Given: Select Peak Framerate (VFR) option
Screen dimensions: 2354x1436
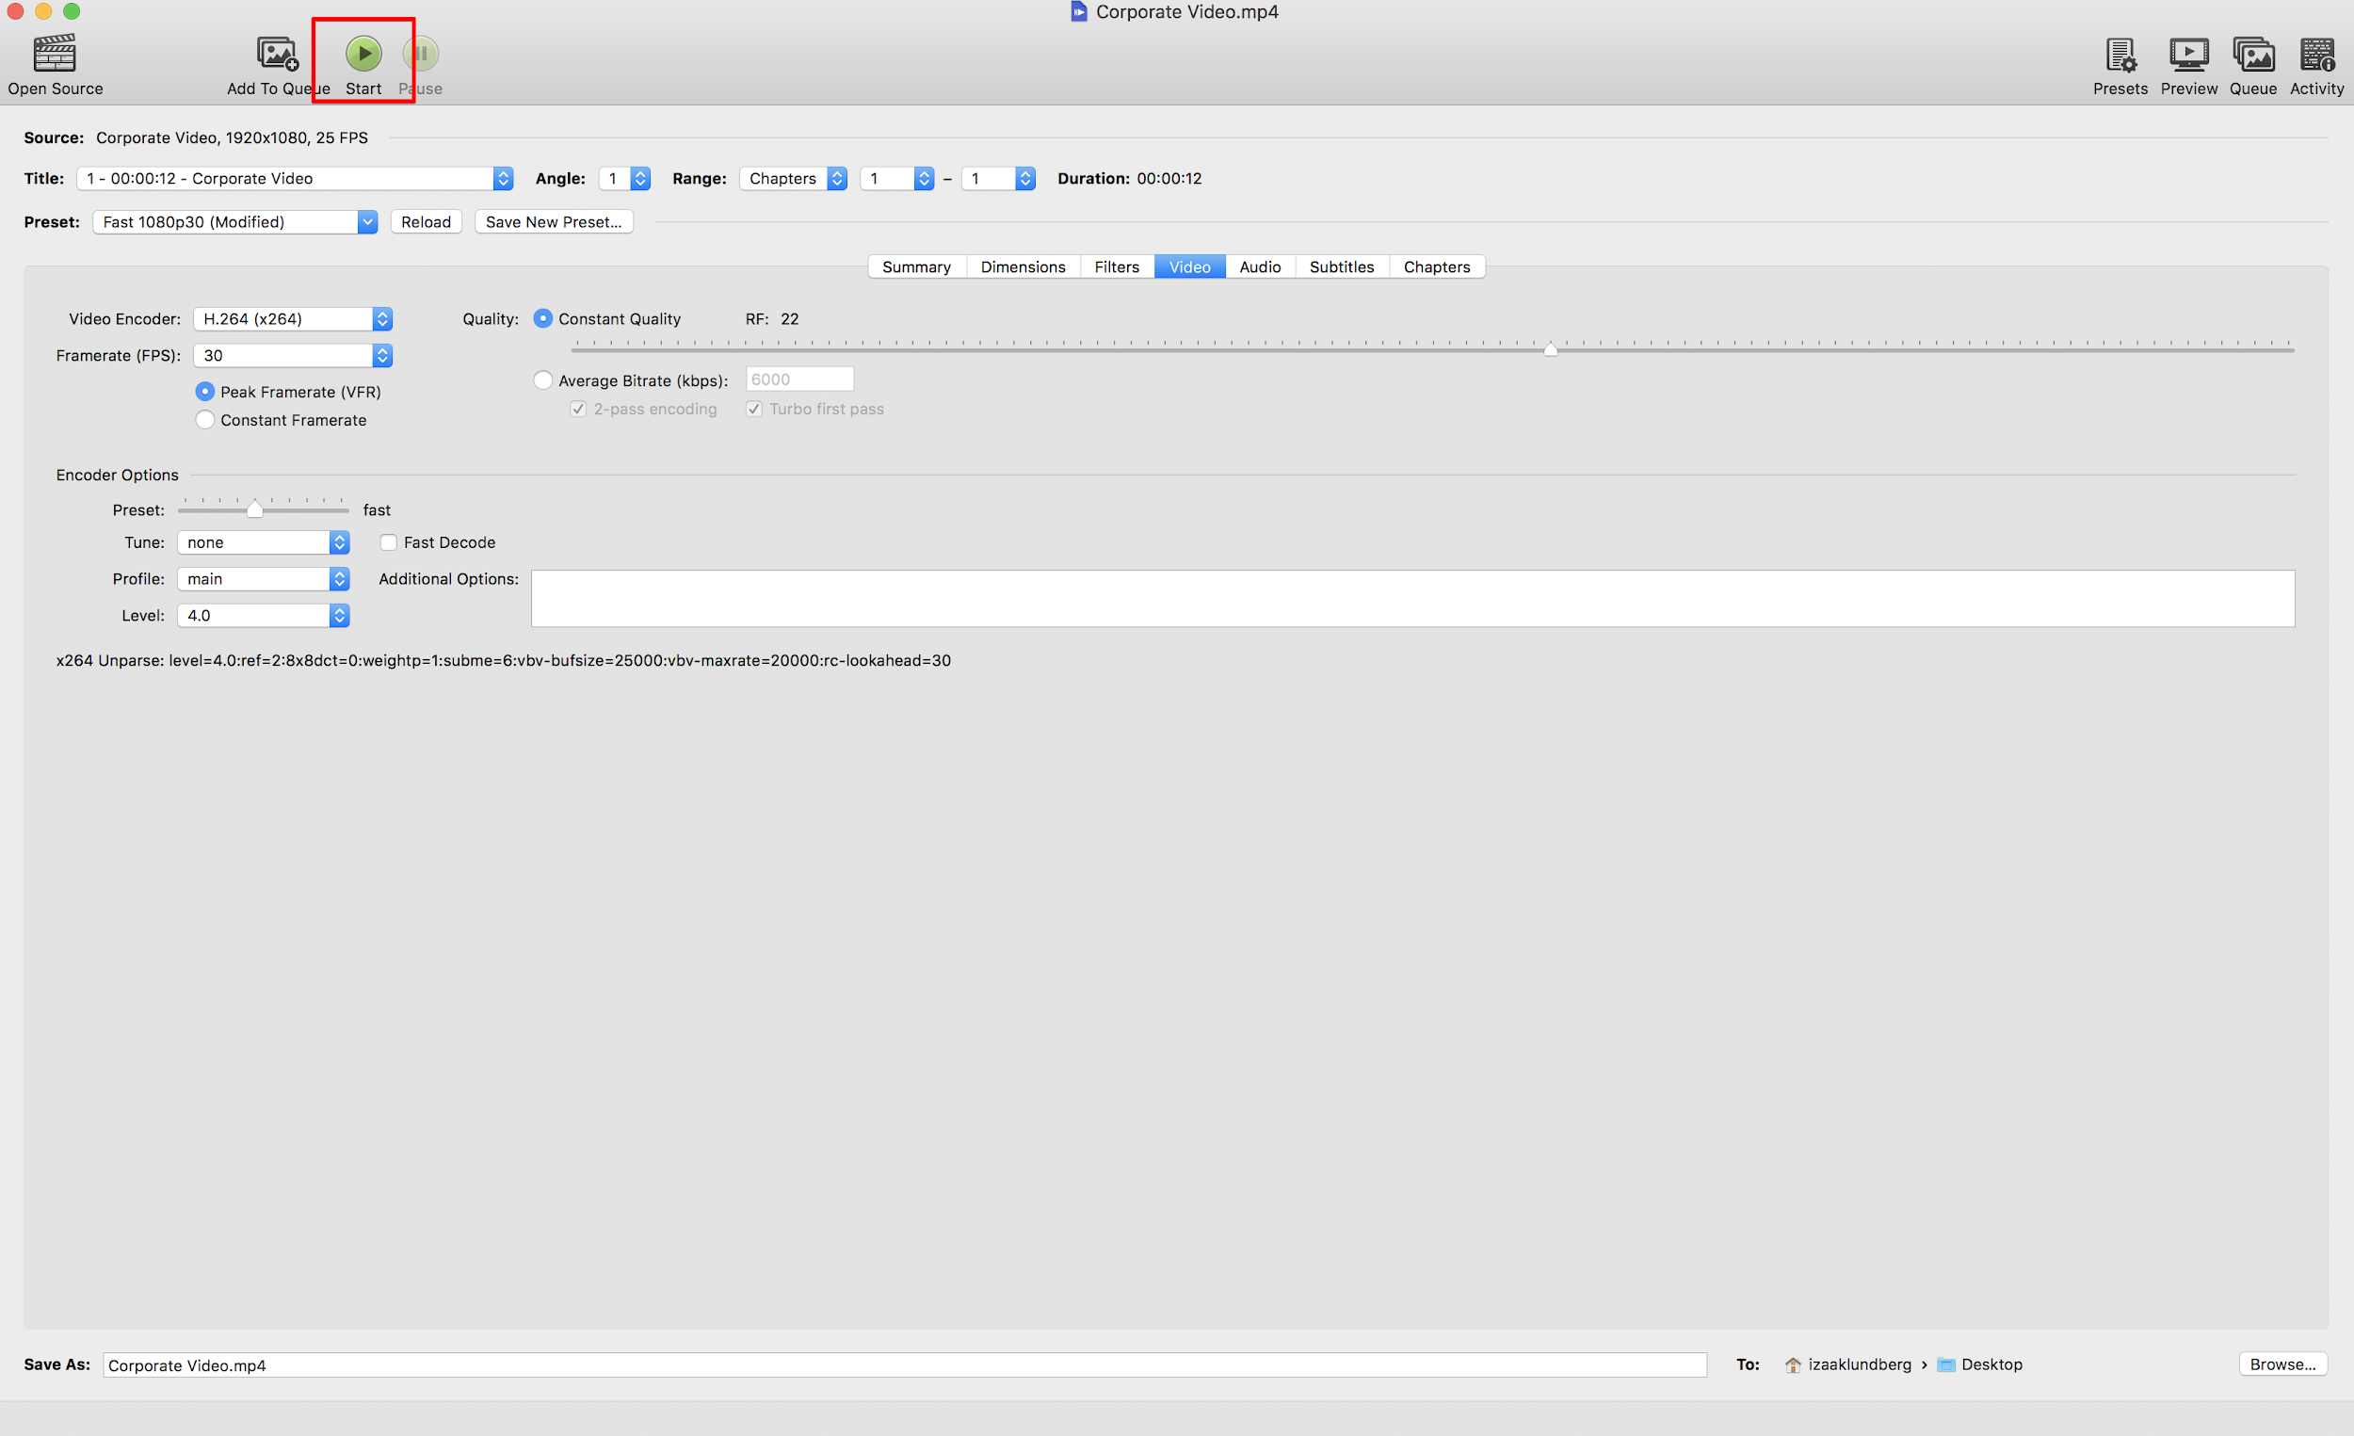Looking at the screenshot, I should [204, 392].
